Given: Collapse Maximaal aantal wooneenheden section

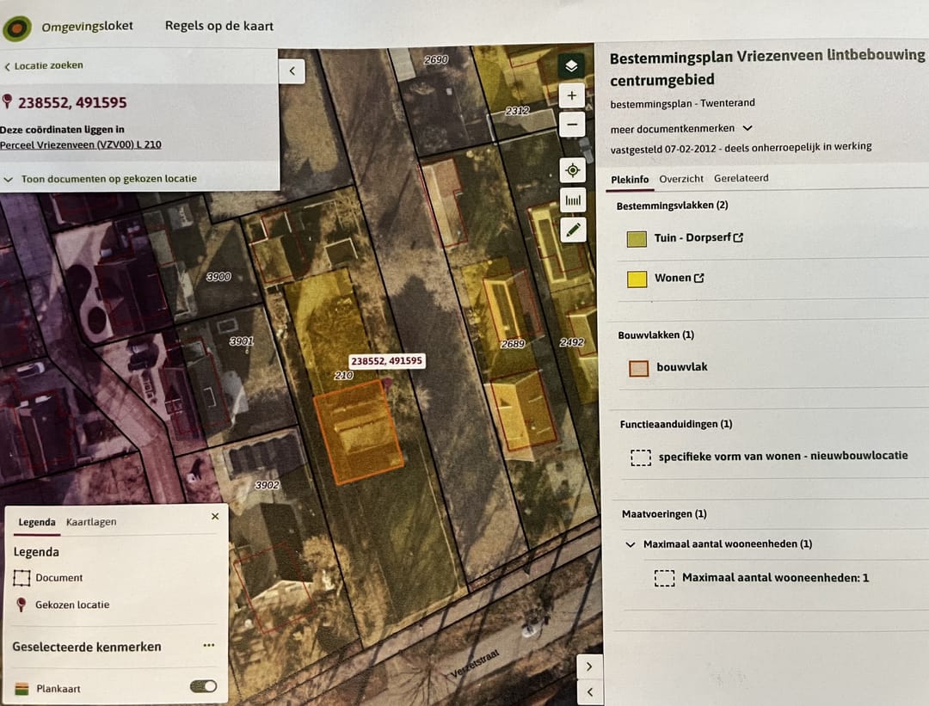Looking at the screenshot, I should [631, 544].
